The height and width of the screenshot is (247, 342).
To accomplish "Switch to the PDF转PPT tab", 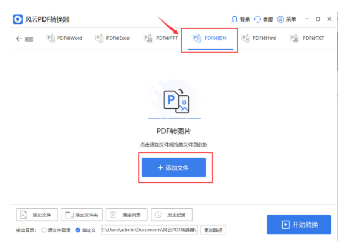I will tap(161, 38).
